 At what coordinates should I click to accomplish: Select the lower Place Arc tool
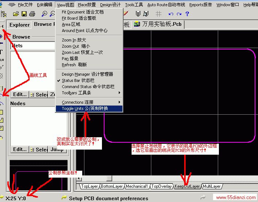1,103
